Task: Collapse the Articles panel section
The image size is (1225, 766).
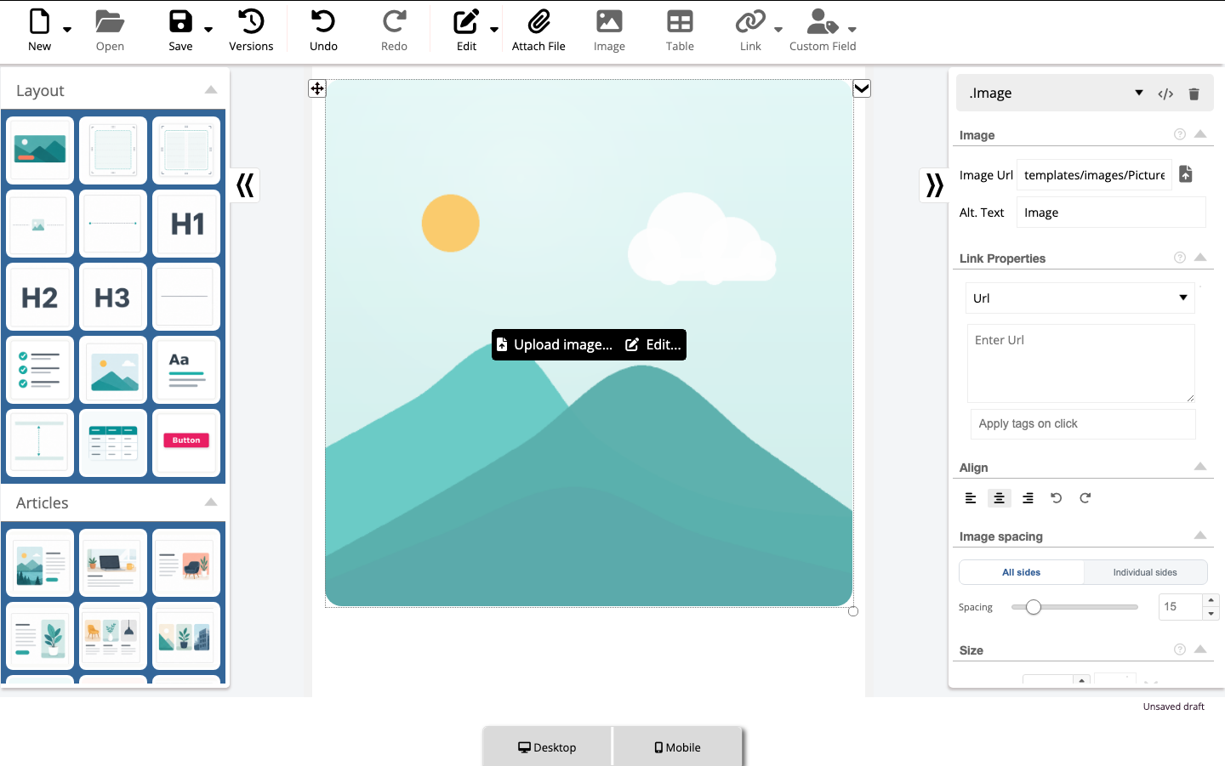Action: click(x=211, y=502)
